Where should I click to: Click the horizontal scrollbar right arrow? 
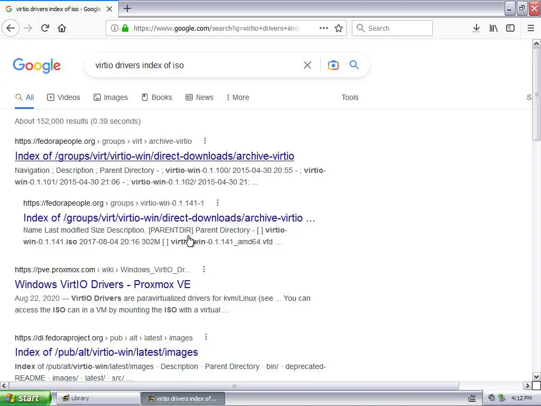tap(527, 385)
